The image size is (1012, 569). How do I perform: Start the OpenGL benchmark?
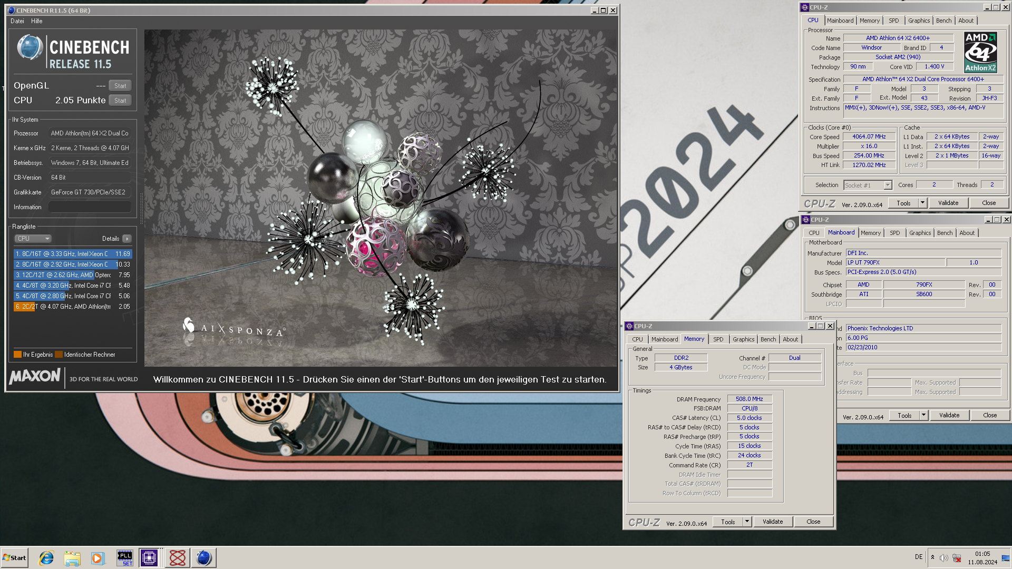[x=120, y=86]
